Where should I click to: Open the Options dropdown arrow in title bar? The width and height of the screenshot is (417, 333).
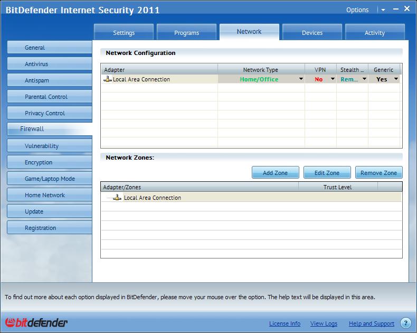click(383, 10)
